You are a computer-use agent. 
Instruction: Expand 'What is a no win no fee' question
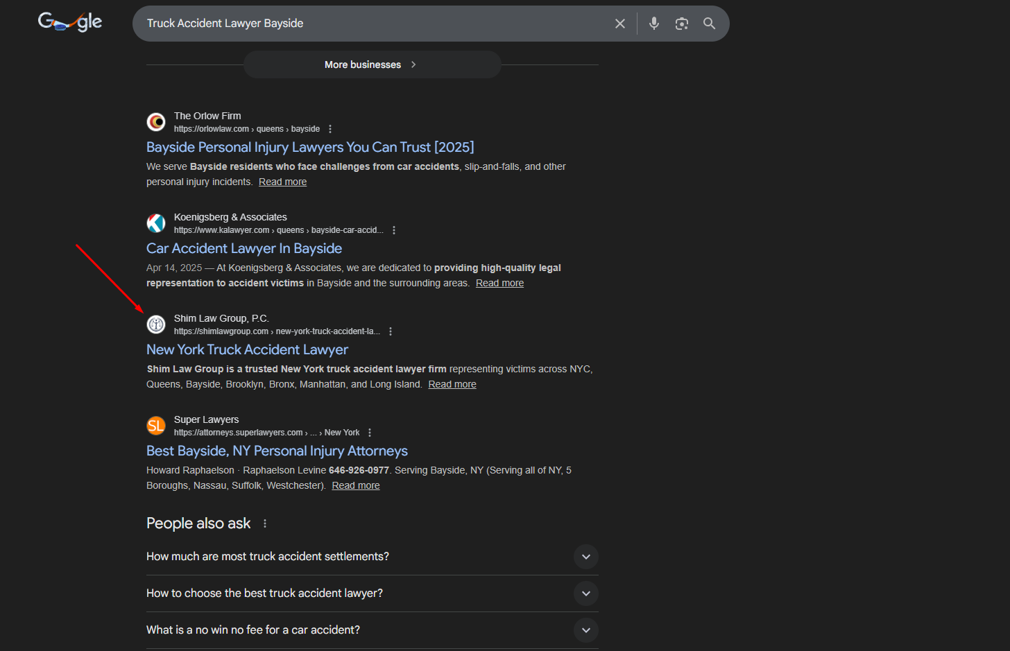pos(585,630)
